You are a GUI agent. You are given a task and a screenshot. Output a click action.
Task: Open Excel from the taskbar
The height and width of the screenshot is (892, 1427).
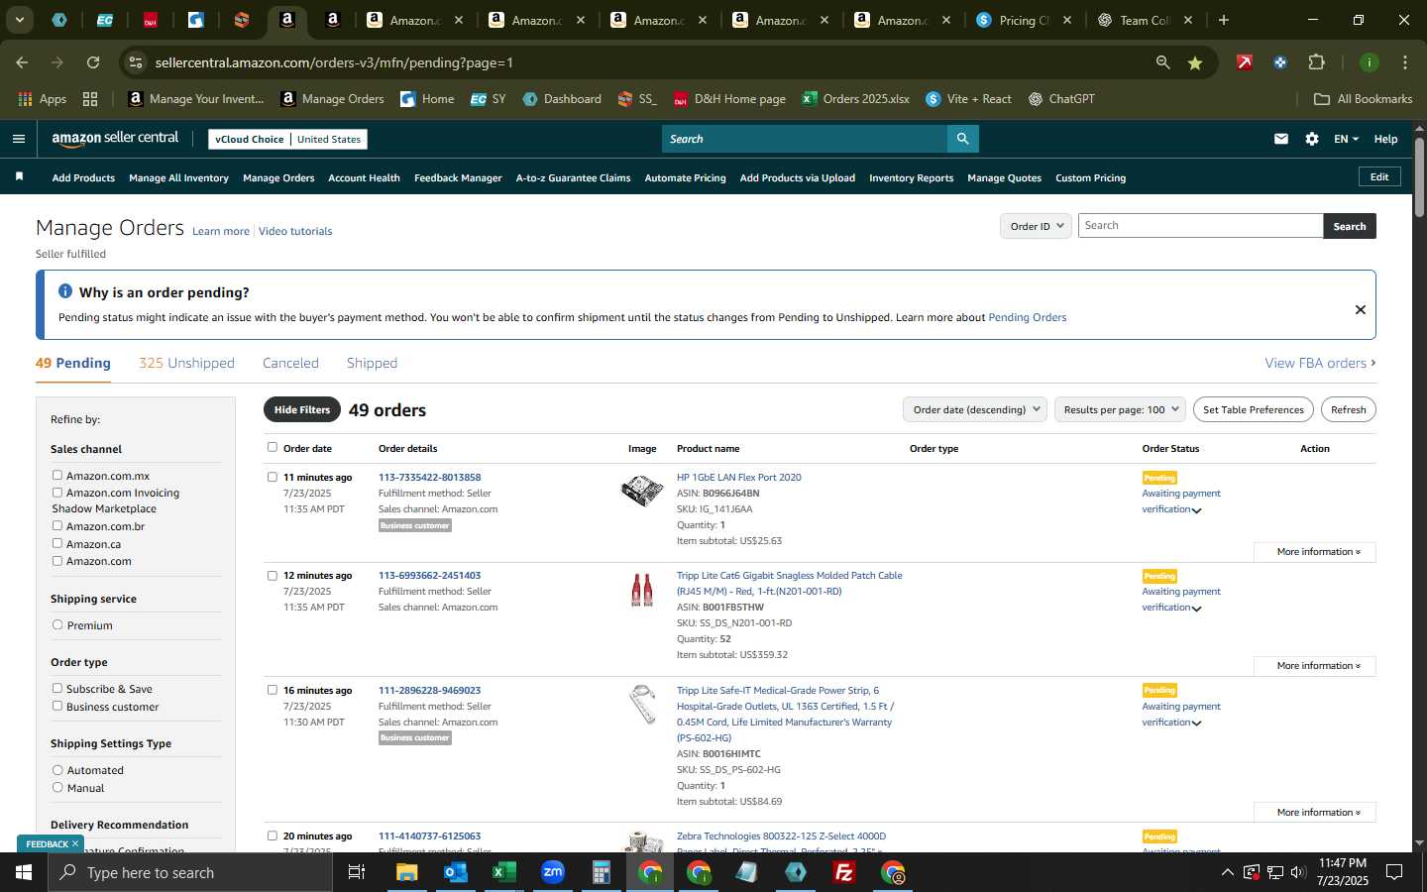(504, 872)
